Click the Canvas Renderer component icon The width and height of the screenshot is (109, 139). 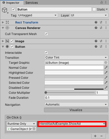point(7,28)
